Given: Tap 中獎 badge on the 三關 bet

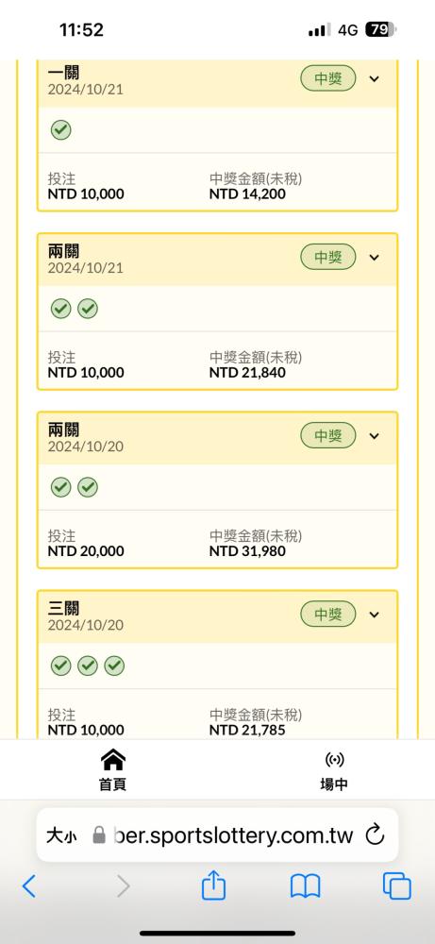Looking at the screenshot, I should point(328,615).
